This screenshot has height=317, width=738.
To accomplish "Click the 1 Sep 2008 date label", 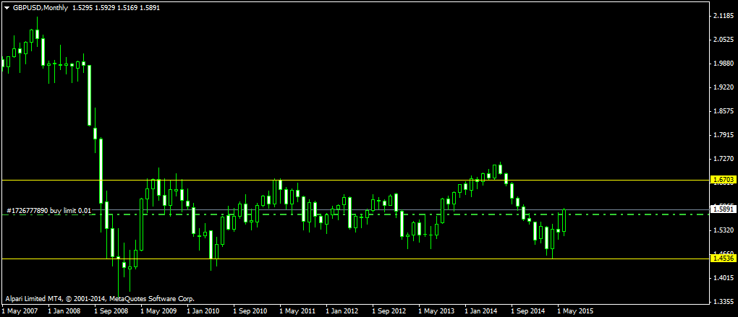I will point(112,311).
